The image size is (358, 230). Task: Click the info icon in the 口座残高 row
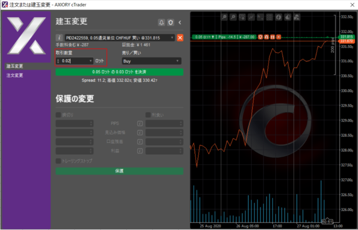(x=140, y=142)
